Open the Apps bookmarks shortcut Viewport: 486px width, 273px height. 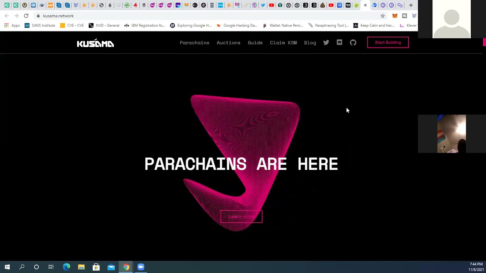pos(12,25)
